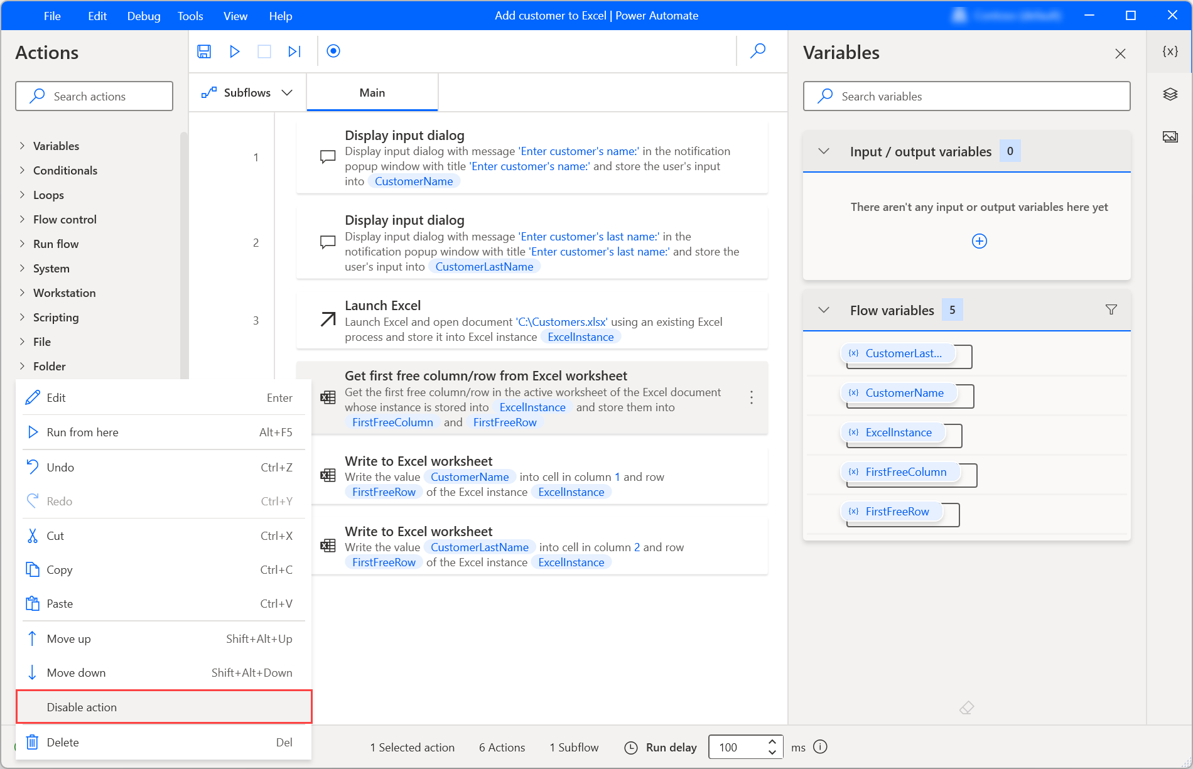Select the FirstFreeColumn flow variable chip
The height and width of the screenshot is (769, 1193).
click(x=900, y=472)
